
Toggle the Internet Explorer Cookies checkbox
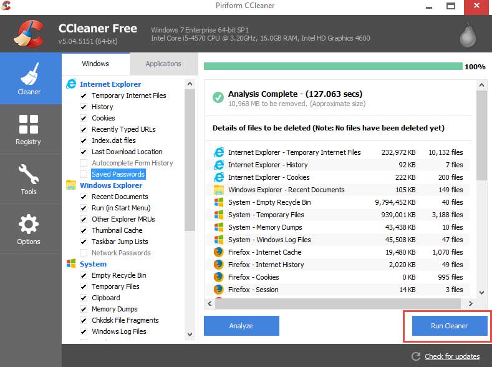click(84, 118)
